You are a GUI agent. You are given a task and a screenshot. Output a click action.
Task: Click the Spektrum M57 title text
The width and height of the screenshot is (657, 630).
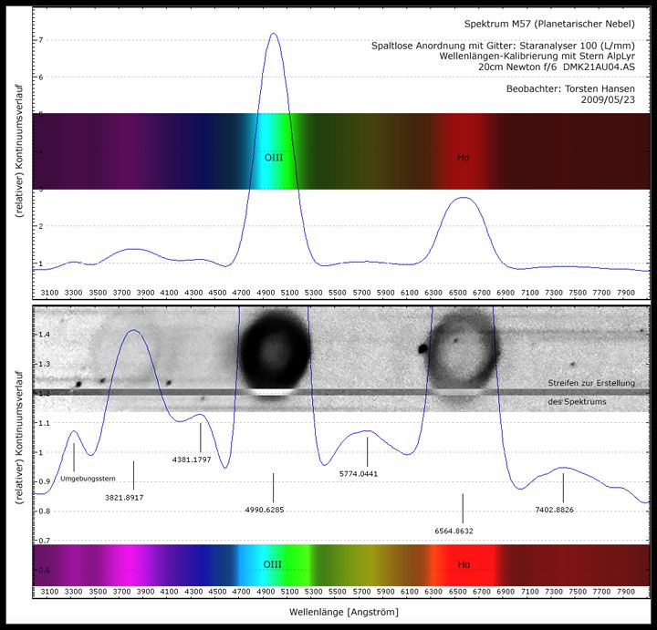click(549, 25)
